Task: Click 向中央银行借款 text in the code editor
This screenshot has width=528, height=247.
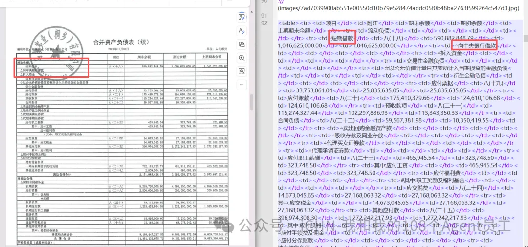Action: click(477, 45)
